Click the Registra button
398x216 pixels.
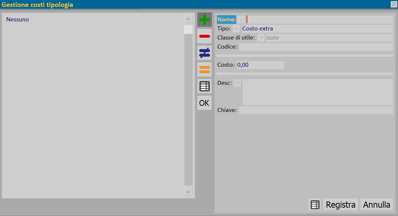[x=341, y=205]
